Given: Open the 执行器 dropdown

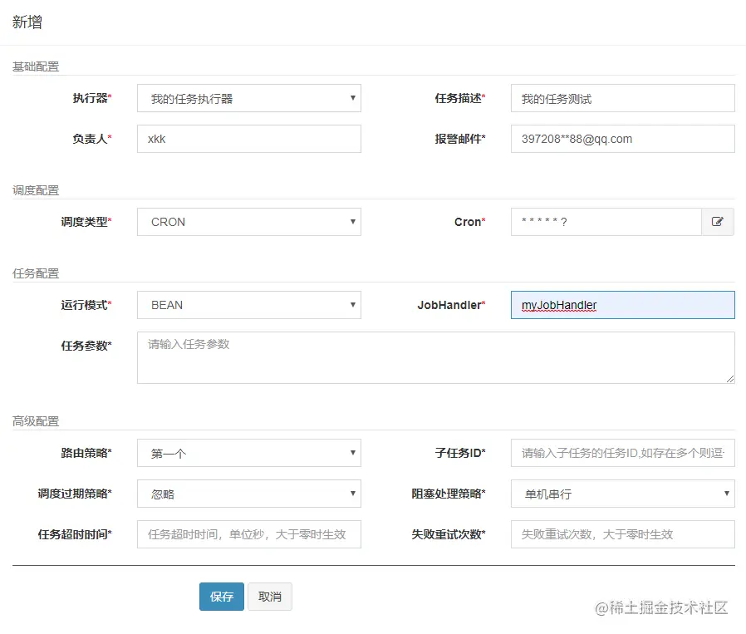Looking at the screenshot, I should (249, 98).
